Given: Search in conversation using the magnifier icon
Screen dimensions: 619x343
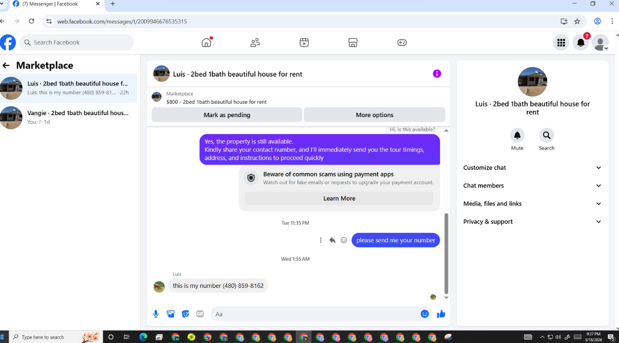Looking at the screenshot, I should (547, 135).
